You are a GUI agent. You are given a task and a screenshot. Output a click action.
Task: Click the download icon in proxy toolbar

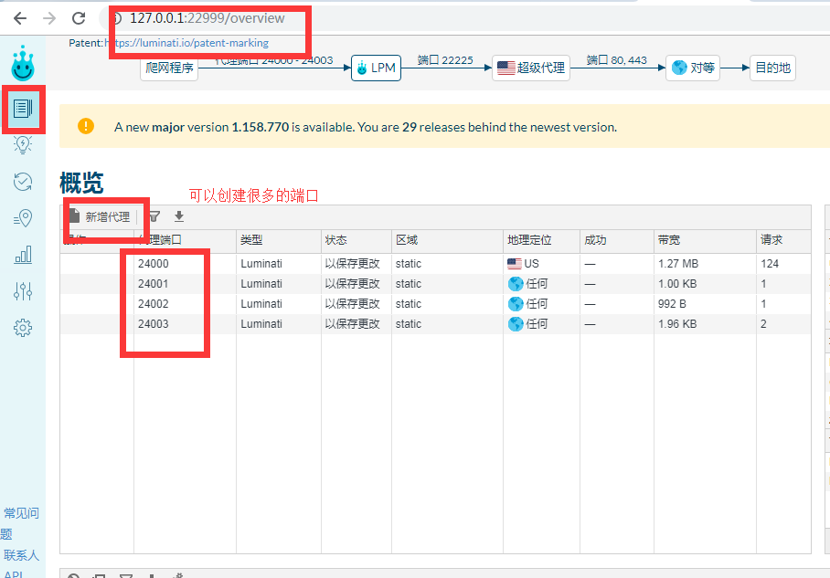coord(179,216)
